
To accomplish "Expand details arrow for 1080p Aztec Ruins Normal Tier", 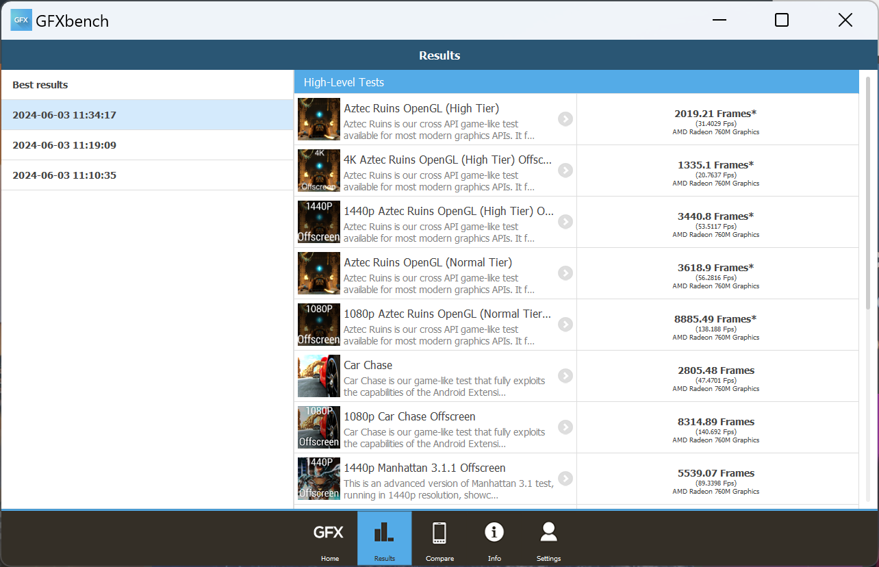I will click(565, 325).
